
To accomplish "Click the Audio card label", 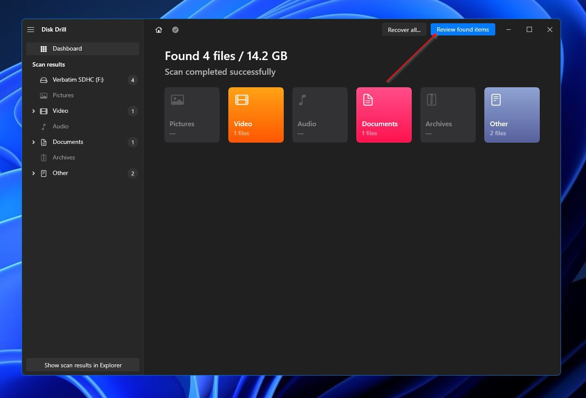I will [x=307, y=124].
